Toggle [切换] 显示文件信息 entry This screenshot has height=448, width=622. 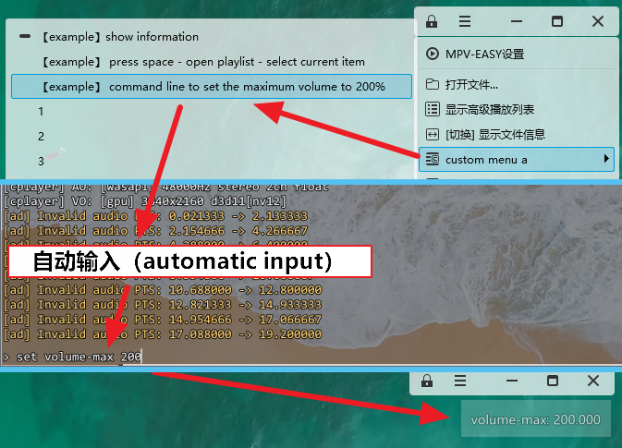[x=517, y=135]
